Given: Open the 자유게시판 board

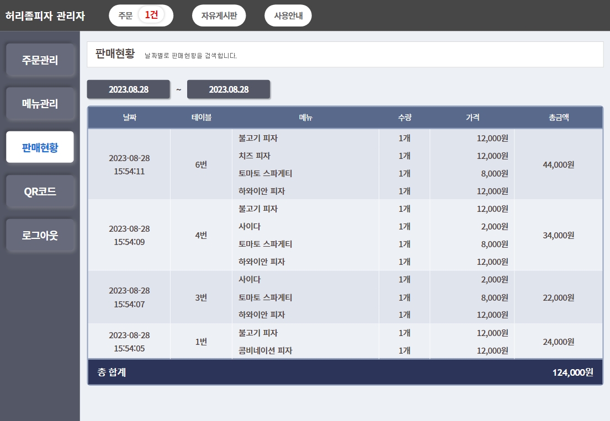Looking at the screenshot, I should click(x=219, y=15).
